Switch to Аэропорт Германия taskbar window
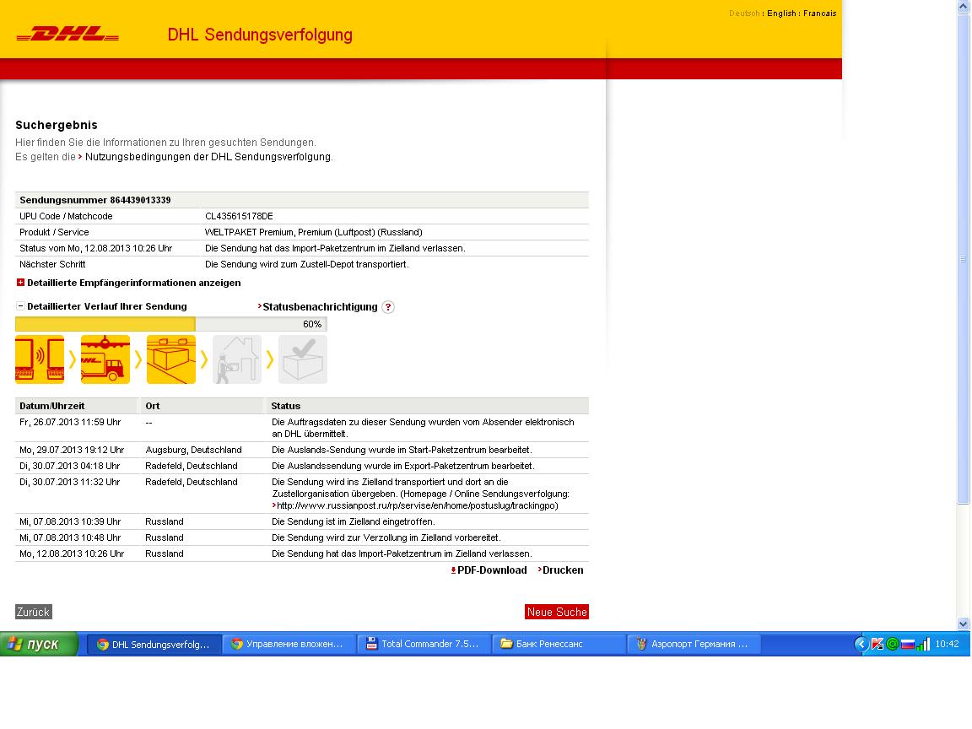The width and height of the screenshot is (972, 729). pyautogui.click(x=694, y=644)
